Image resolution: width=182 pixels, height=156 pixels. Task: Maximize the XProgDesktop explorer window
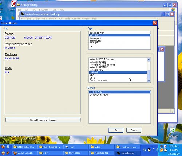pos(170,5)
